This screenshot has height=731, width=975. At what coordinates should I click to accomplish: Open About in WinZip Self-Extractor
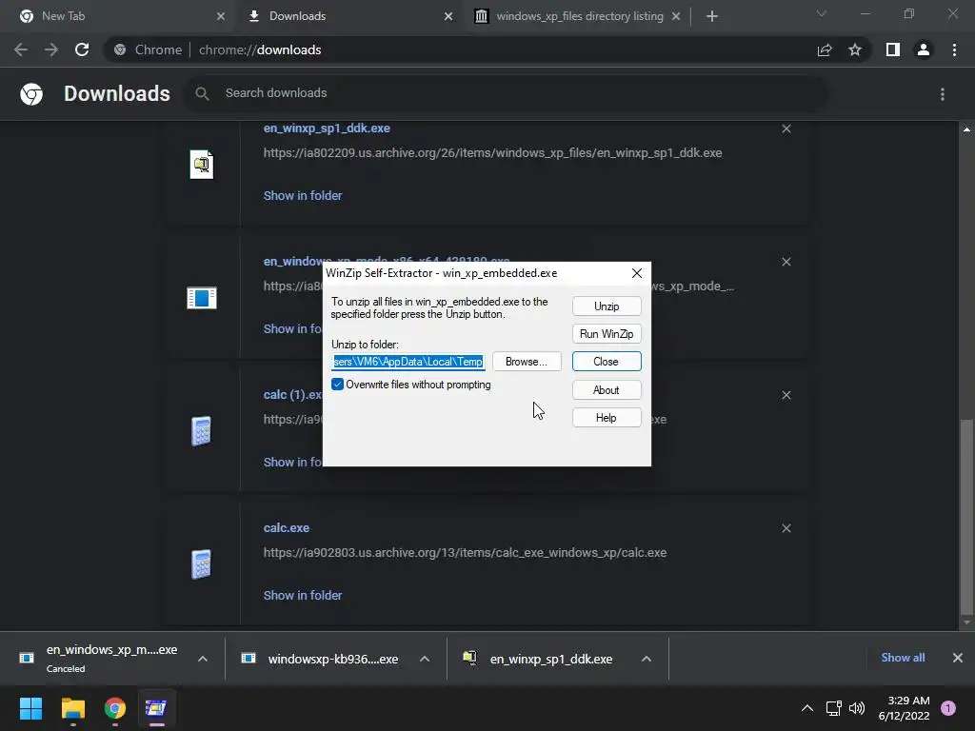607,389
